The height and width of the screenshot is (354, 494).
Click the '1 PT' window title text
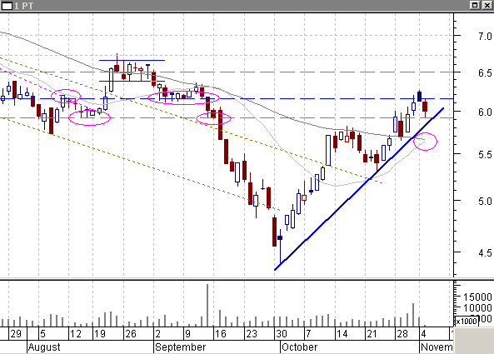23,6
